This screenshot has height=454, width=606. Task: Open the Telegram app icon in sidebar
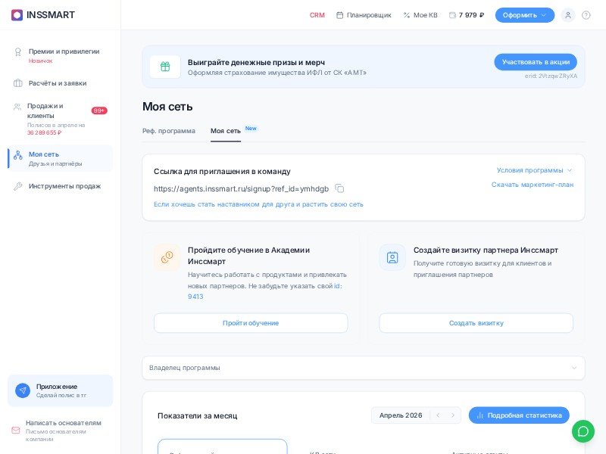23,390
